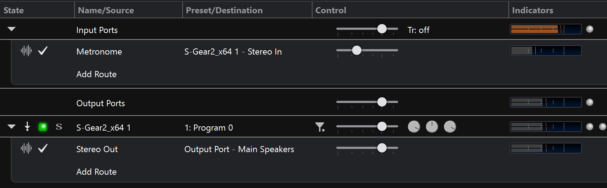Click the waveform icon beside Metronome
The width and height of the screenshot is (607, 188).
tap(26, 51)
